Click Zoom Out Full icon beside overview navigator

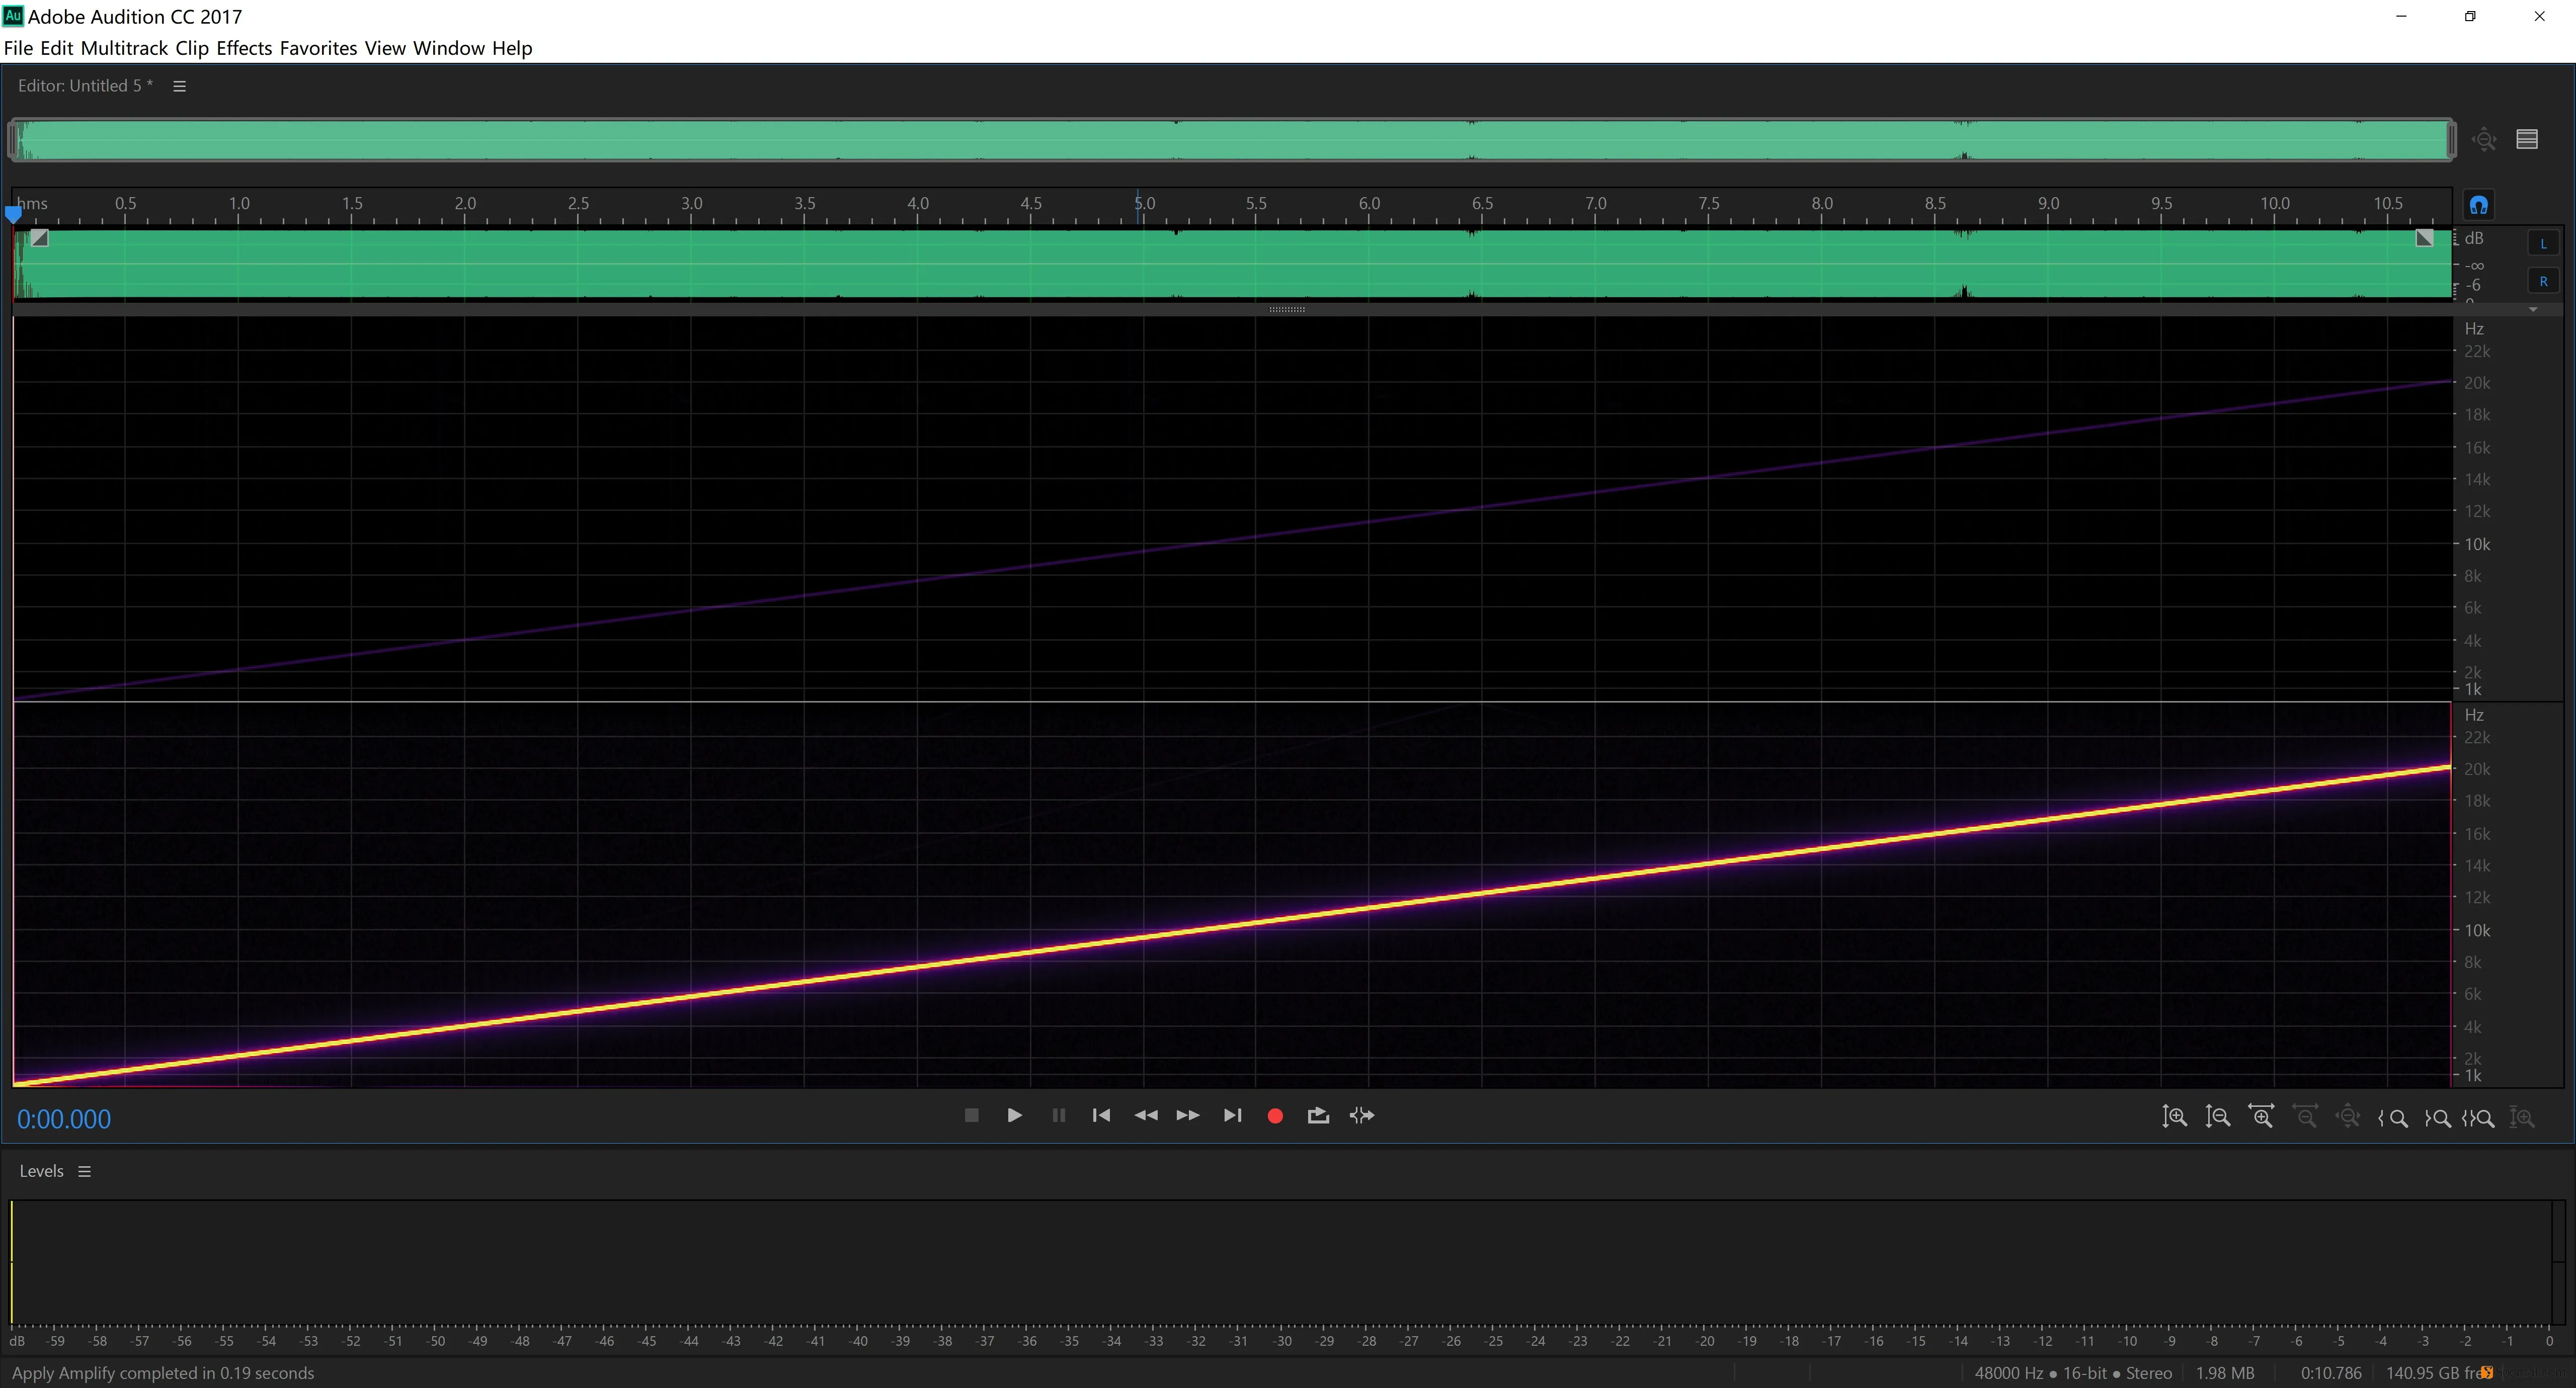click(x=2485, y=140)
